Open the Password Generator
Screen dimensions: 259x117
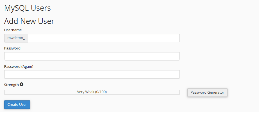(207, 92)
